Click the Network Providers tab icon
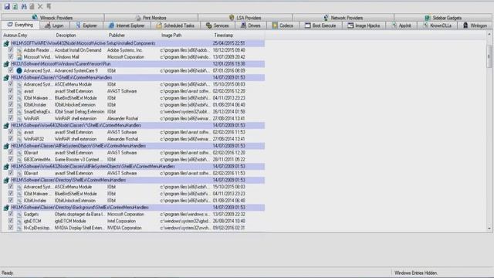This screenshot has height=278, width=494. point(326,18)
